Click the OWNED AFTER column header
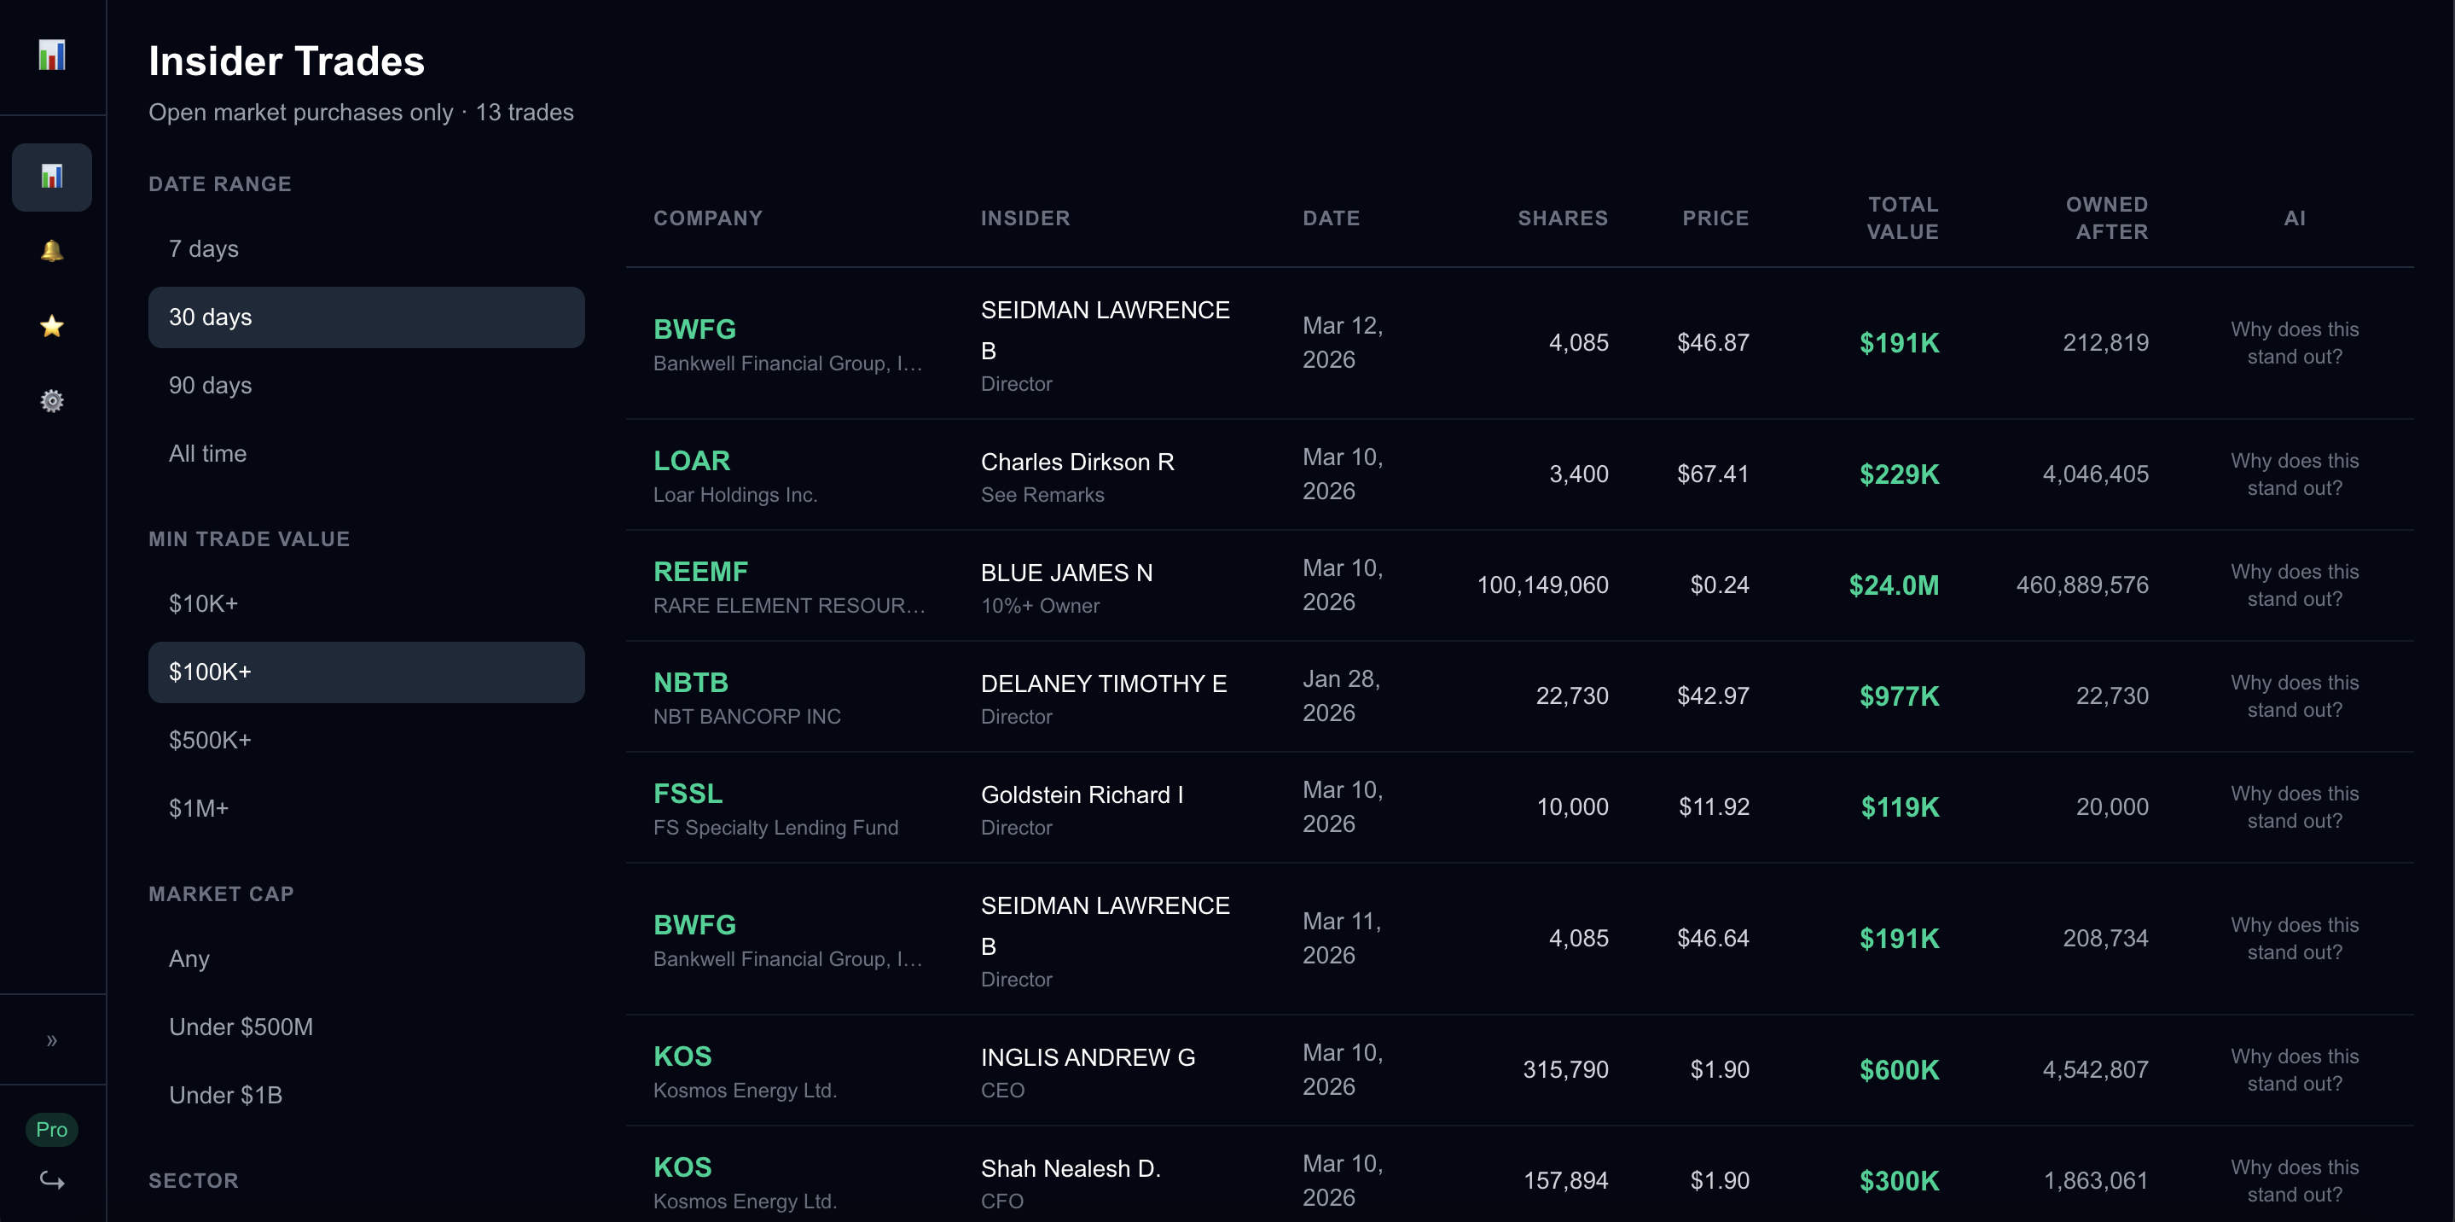 point(2106,218)
